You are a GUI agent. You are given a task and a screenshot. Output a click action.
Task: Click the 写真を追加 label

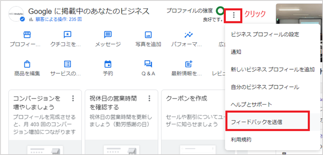(x=148, y=44)
